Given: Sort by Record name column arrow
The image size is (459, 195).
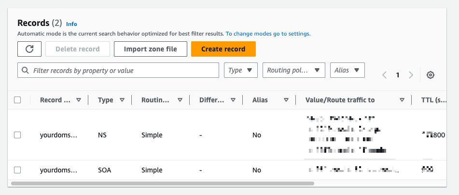Looking at the screenshot, I should pos(79,100).
